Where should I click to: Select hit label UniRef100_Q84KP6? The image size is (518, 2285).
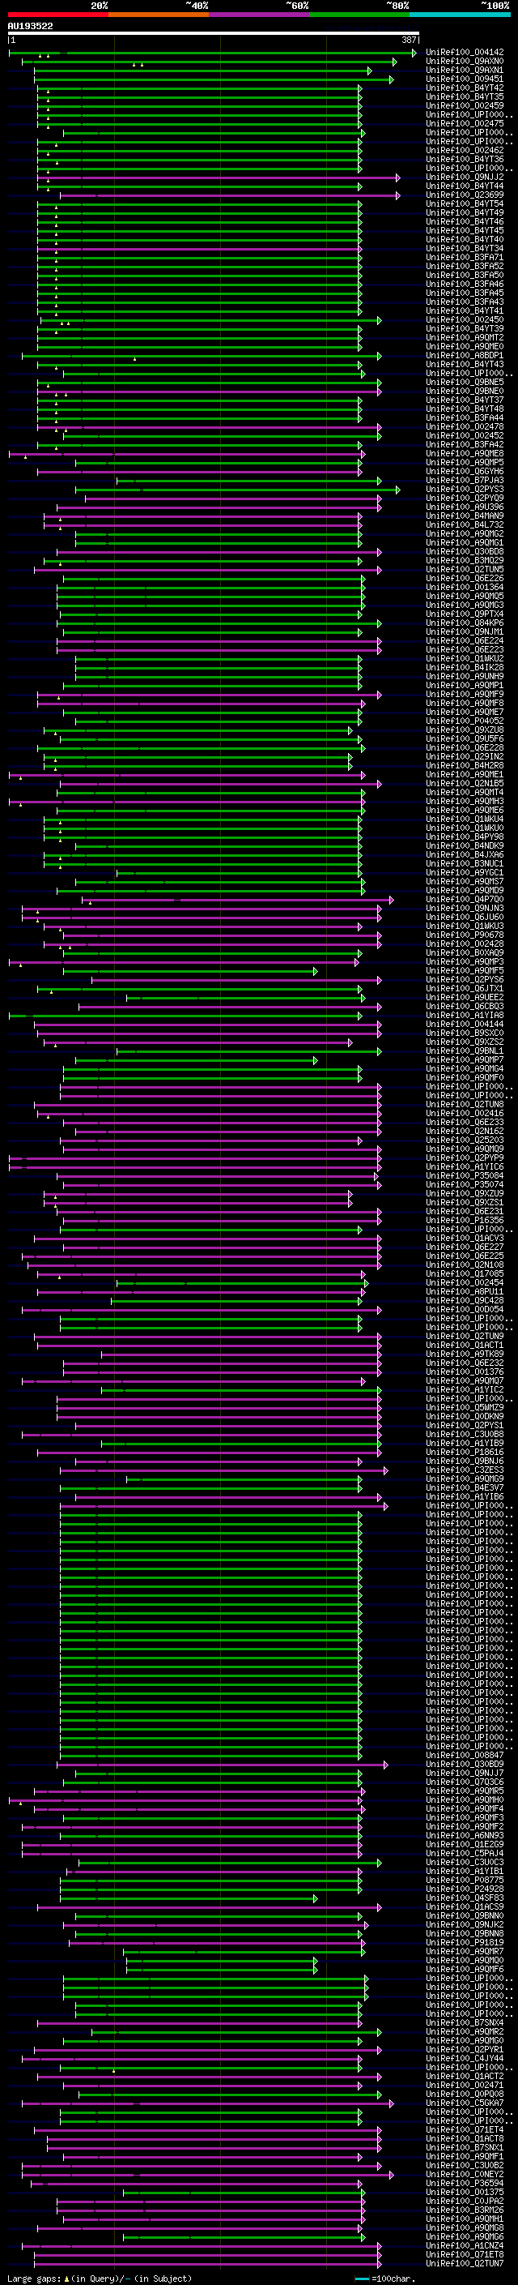[x=465, y=623]
